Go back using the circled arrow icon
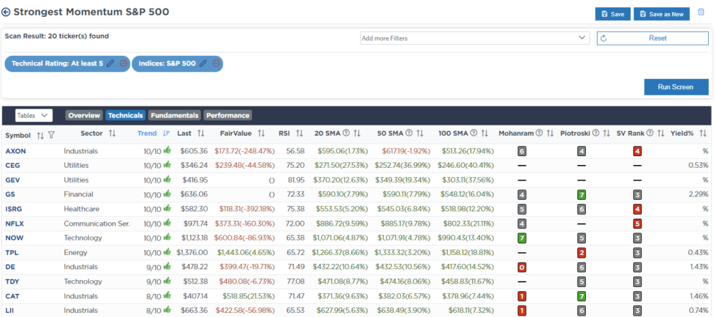This screenshot has height=317, width=715. 6,13
